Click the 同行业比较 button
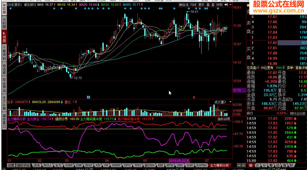This screenshot has height=170, width=307. coord(298,113)
